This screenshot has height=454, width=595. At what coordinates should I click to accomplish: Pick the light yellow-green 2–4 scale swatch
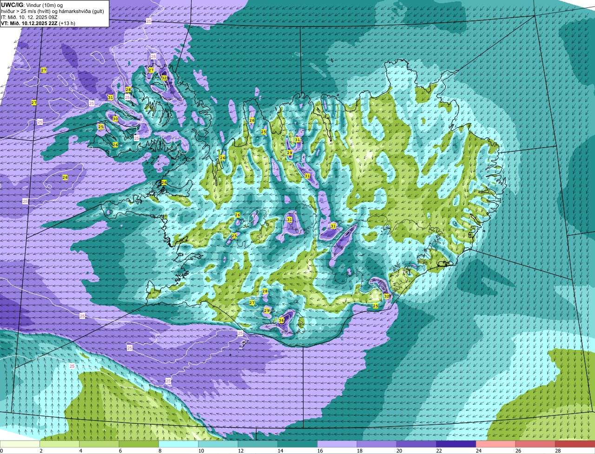[59, 444]
